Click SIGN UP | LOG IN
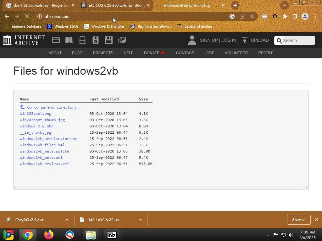 pos(218,40)
